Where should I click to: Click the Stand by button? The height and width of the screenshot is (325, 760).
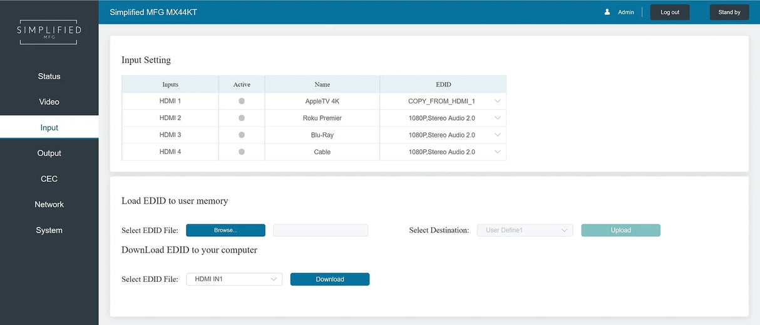pyautogui.click(x=729, y=12)
